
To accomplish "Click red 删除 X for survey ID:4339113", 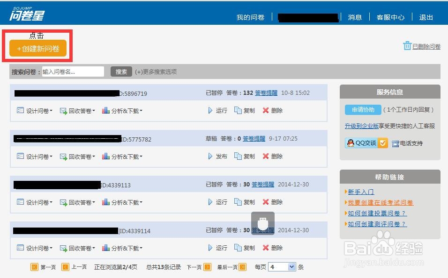I will pyautogui.click(x=266, y=202).
